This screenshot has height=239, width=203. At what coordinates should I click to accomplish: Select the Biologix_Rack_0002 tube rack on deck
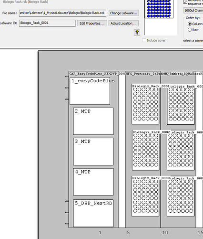(x=145, y=150)
